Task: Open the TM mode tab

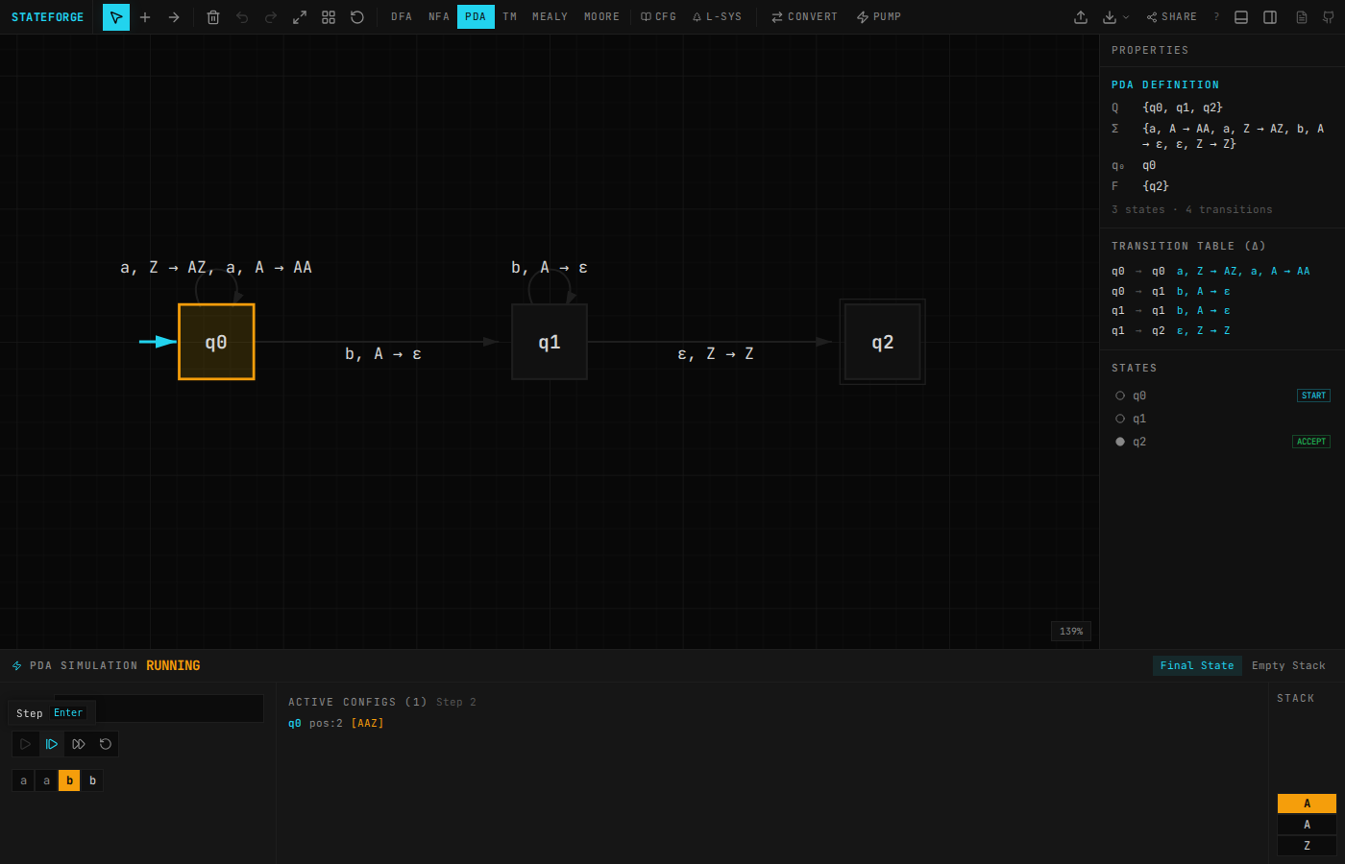Action: click(x=509, y=16)
